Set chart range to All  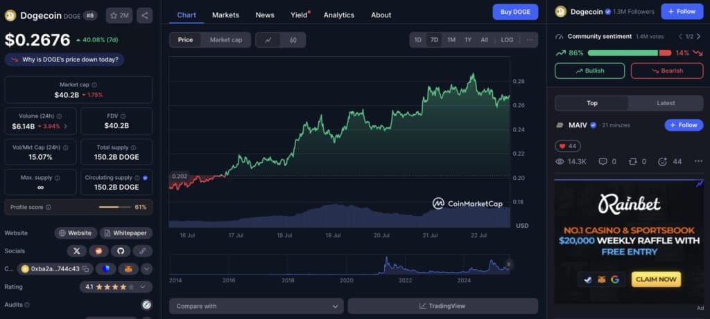(485, 39)
